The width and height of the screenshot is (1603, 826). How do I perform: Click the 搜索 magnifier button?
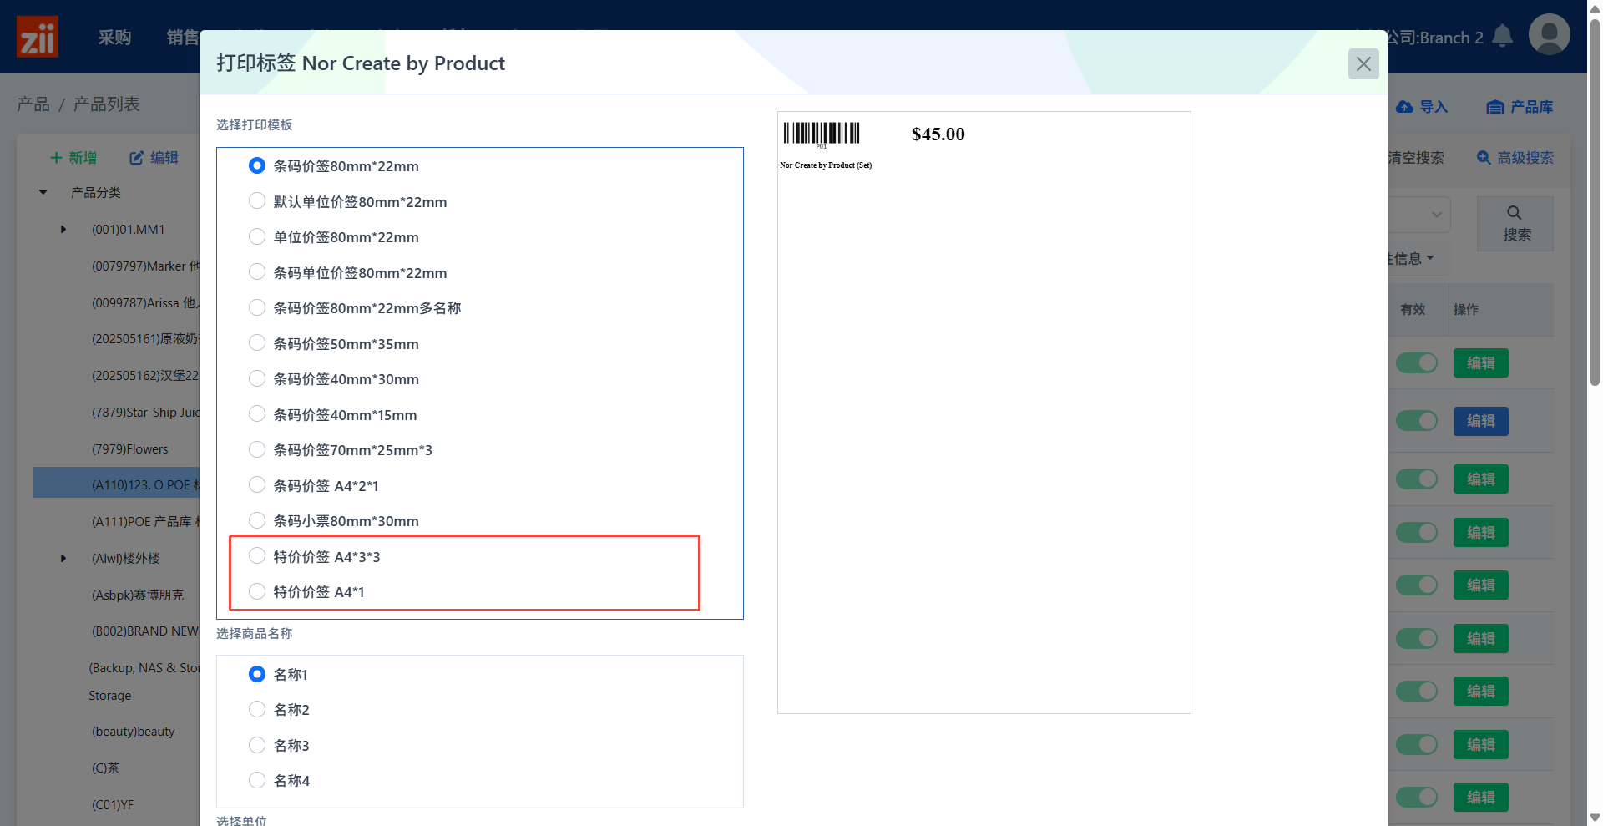[1515, 224]
